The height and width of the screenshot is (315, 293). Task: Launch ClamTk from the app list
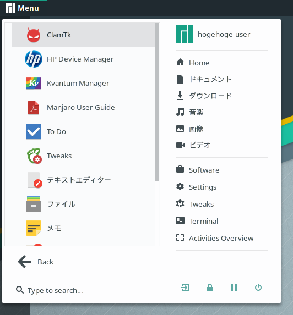coord(83,35)
